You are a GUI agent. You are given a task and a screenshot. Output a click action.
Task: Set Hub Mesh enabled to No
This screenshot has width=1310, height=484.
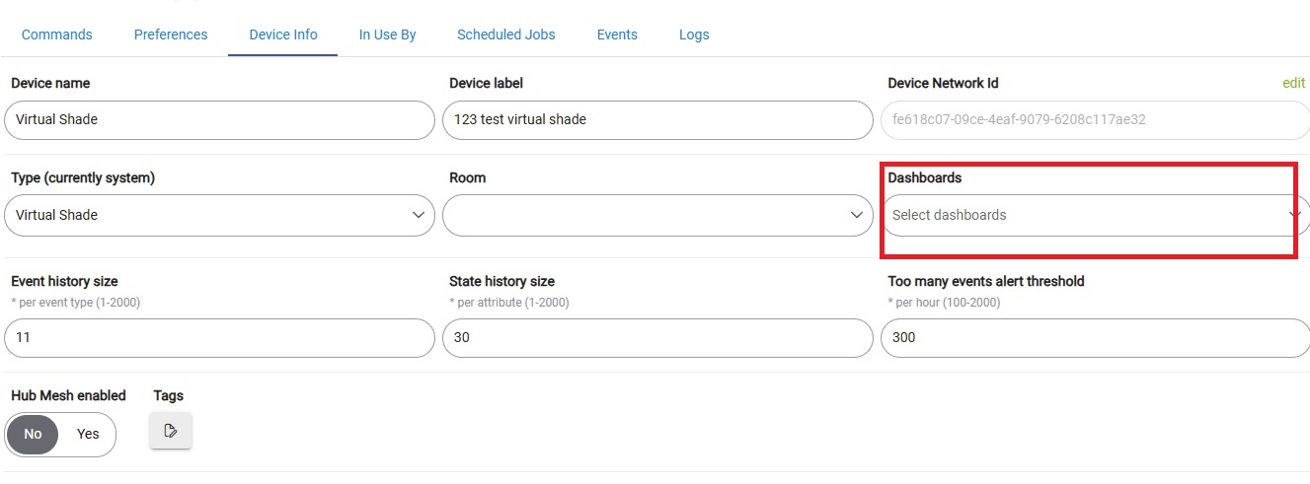(x=34, y=434)
